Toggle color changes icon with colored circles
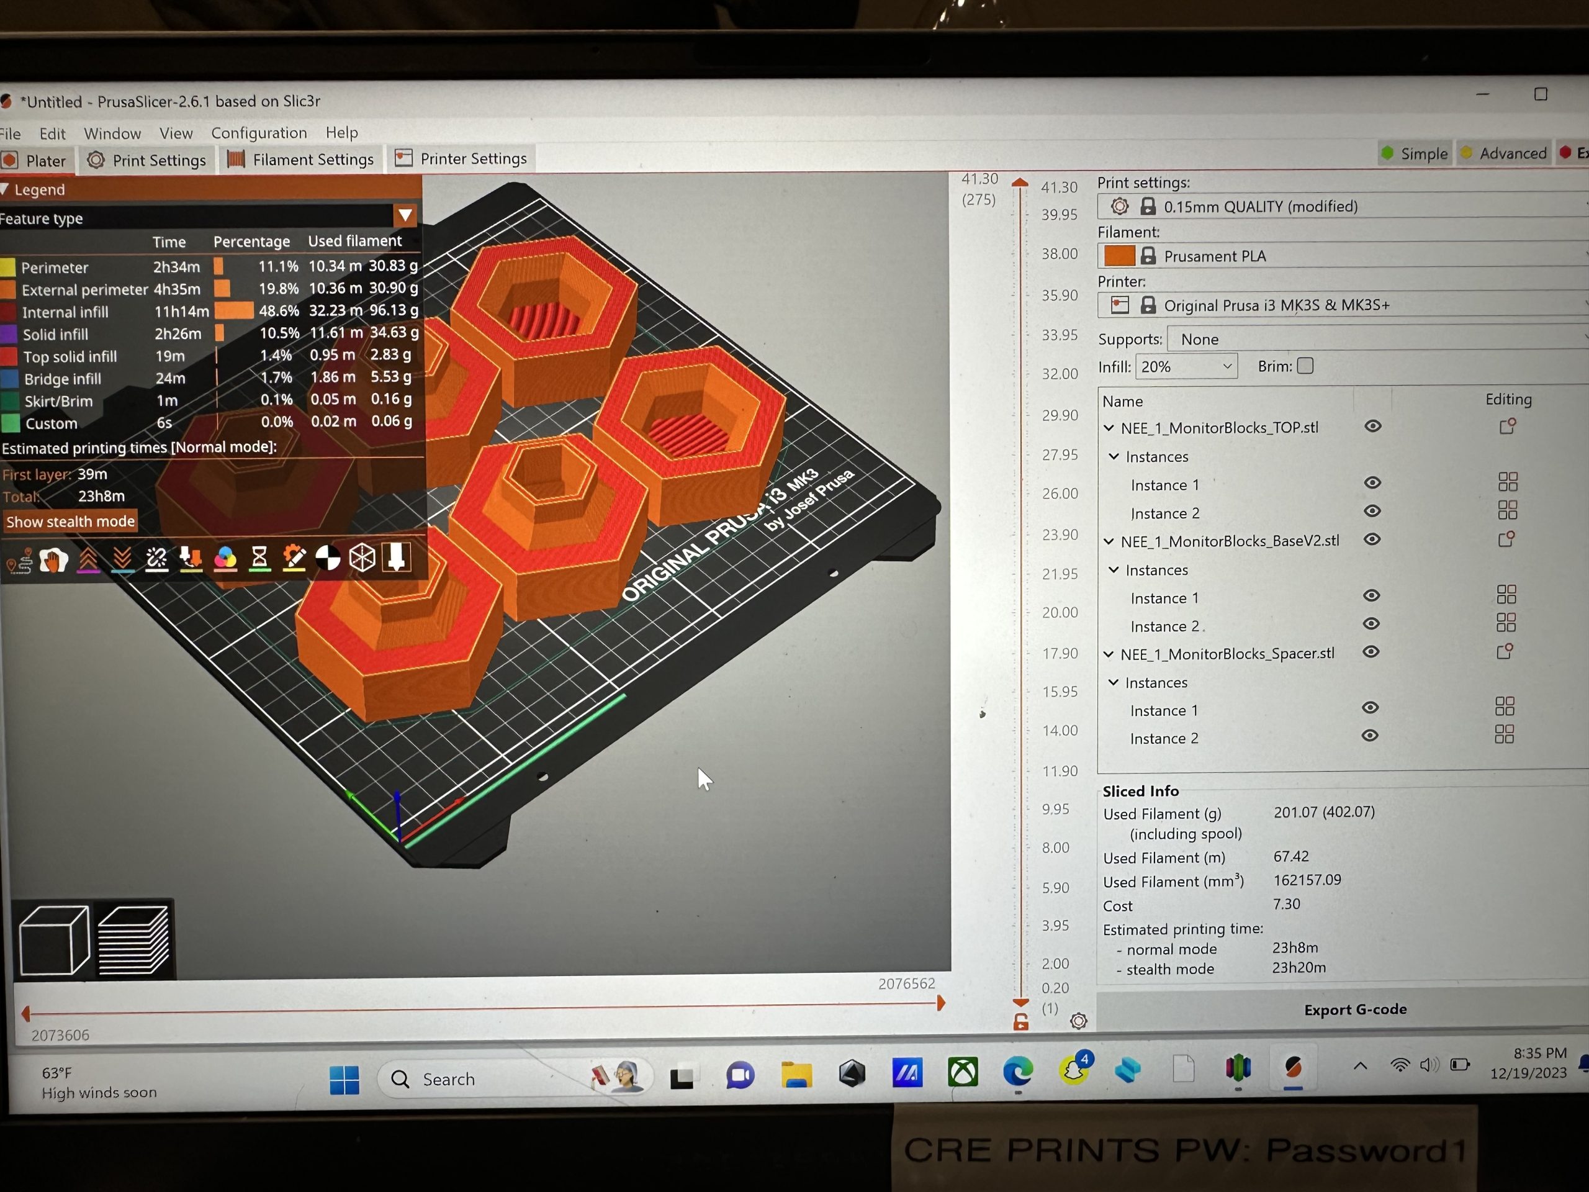 pyautogui.click(x=225, y=558)
